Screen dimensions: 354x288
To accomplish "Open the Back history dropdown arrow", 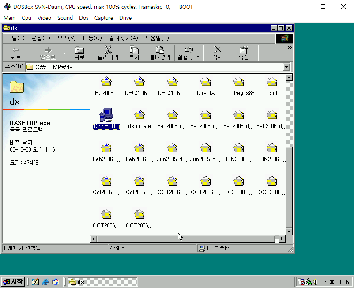I will click(32, 53).
